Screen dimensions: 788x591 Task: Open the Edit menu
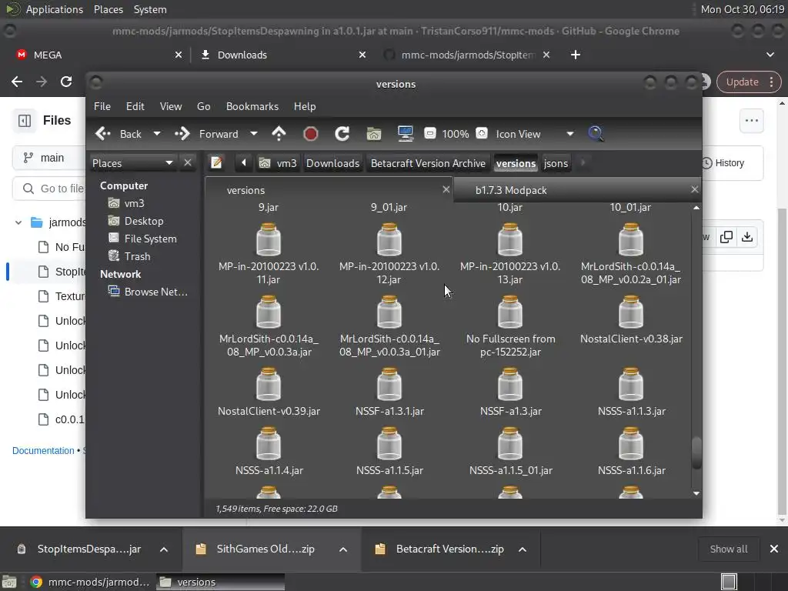pyautogui.click(x=135, y=106)
